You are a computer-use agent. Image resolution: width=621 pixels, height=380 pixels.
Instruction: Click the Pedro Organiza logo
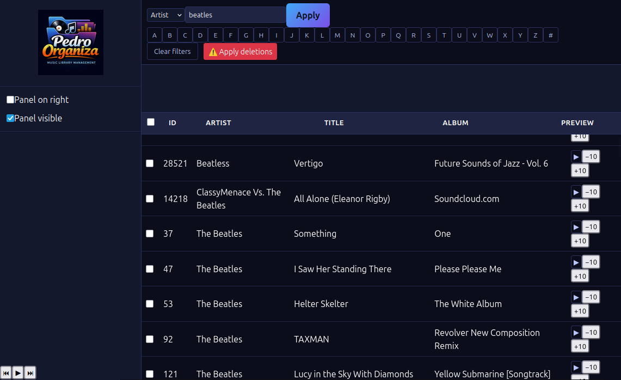(x=70, y=42)
